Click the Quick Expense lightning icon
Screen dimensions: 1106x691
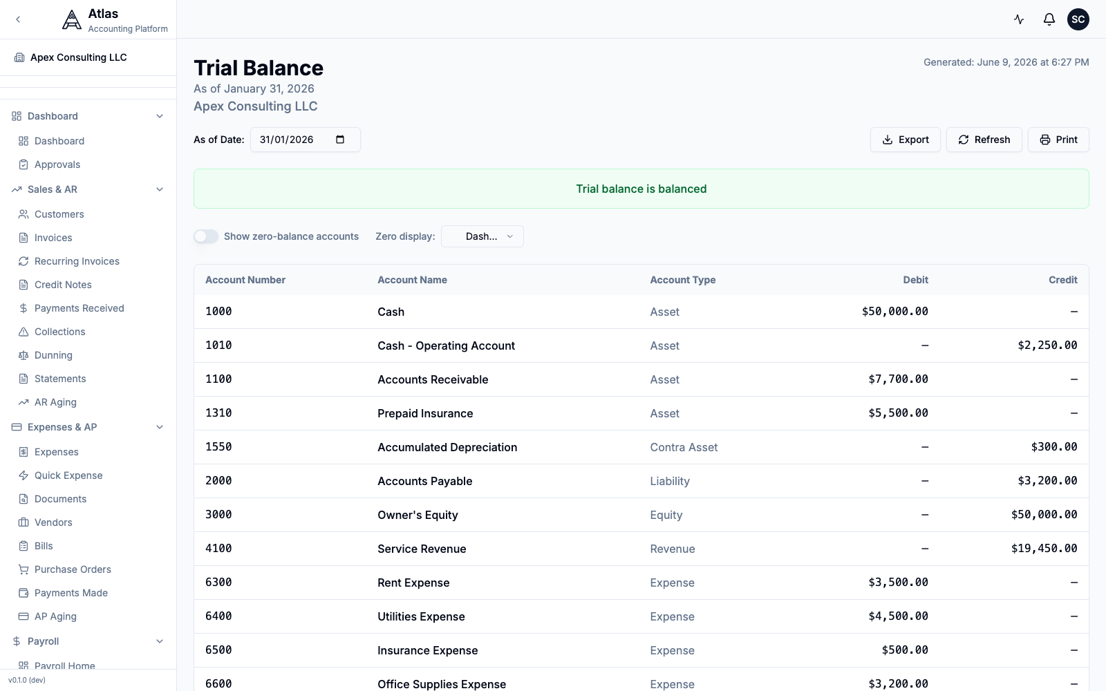pyautogui.click(x=24, y=475)
